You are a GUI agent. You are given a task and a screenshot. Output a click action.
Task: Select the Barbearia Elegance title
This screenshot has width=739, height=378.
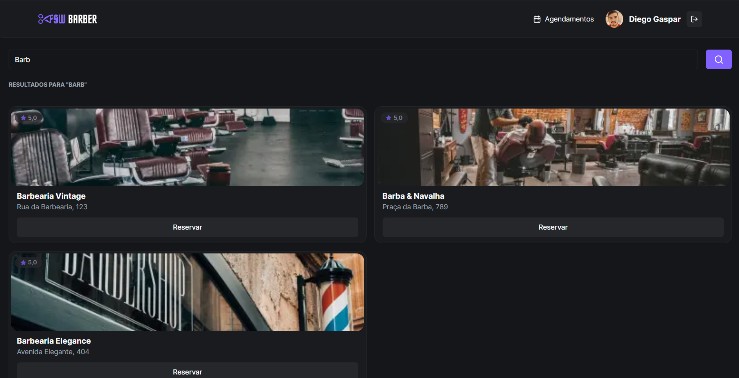[54, 341]
